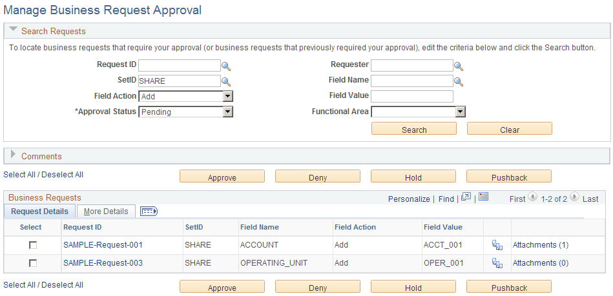Click the Show All Columns tab icon
This screenshot has width=613, height=296.
pos(149,212)
